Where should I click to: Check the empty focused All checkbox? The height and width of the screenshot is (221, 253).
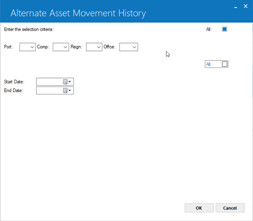point(224,64)
